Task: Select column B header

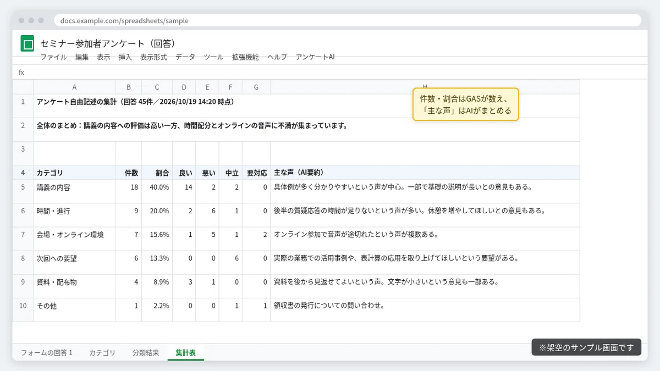Action: [129, 87]
